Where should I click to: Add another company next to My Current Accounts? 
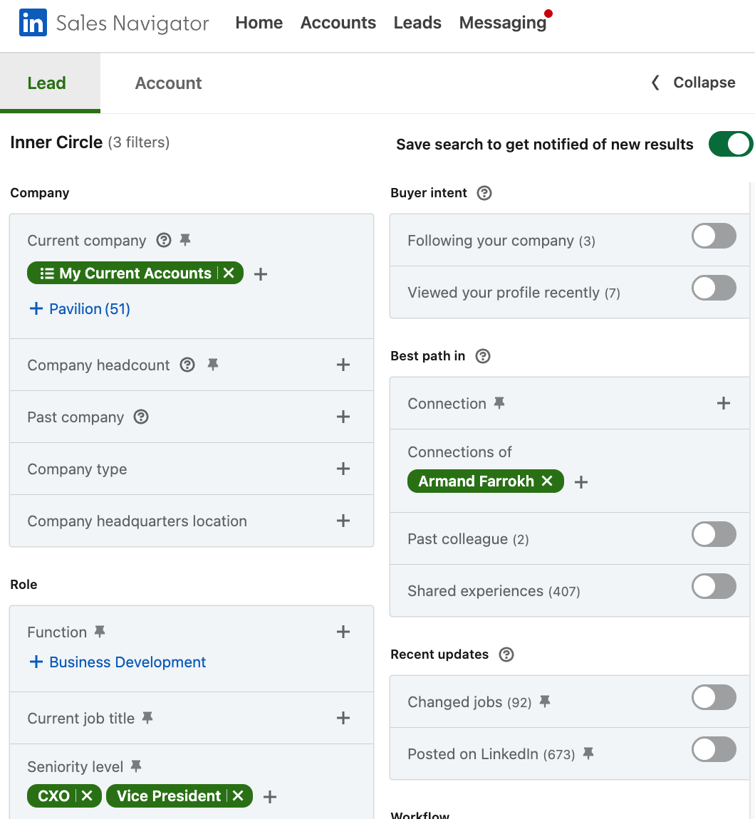pos(261,273)
